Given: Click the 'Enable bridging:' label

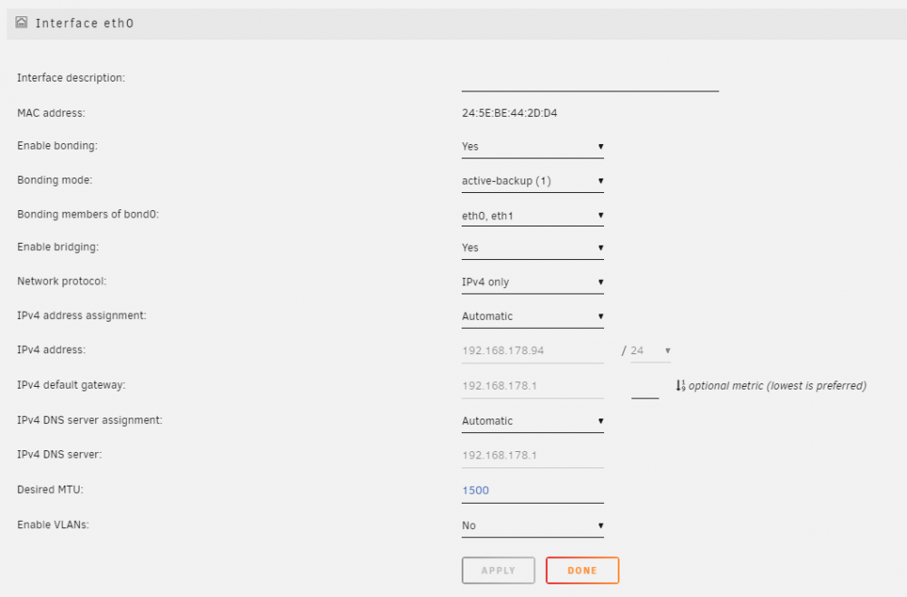Looking at the screenshot, I should tap(58, 246).
